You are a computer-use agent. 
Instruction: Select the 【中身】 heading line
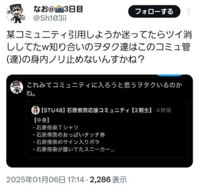[41, 120]
